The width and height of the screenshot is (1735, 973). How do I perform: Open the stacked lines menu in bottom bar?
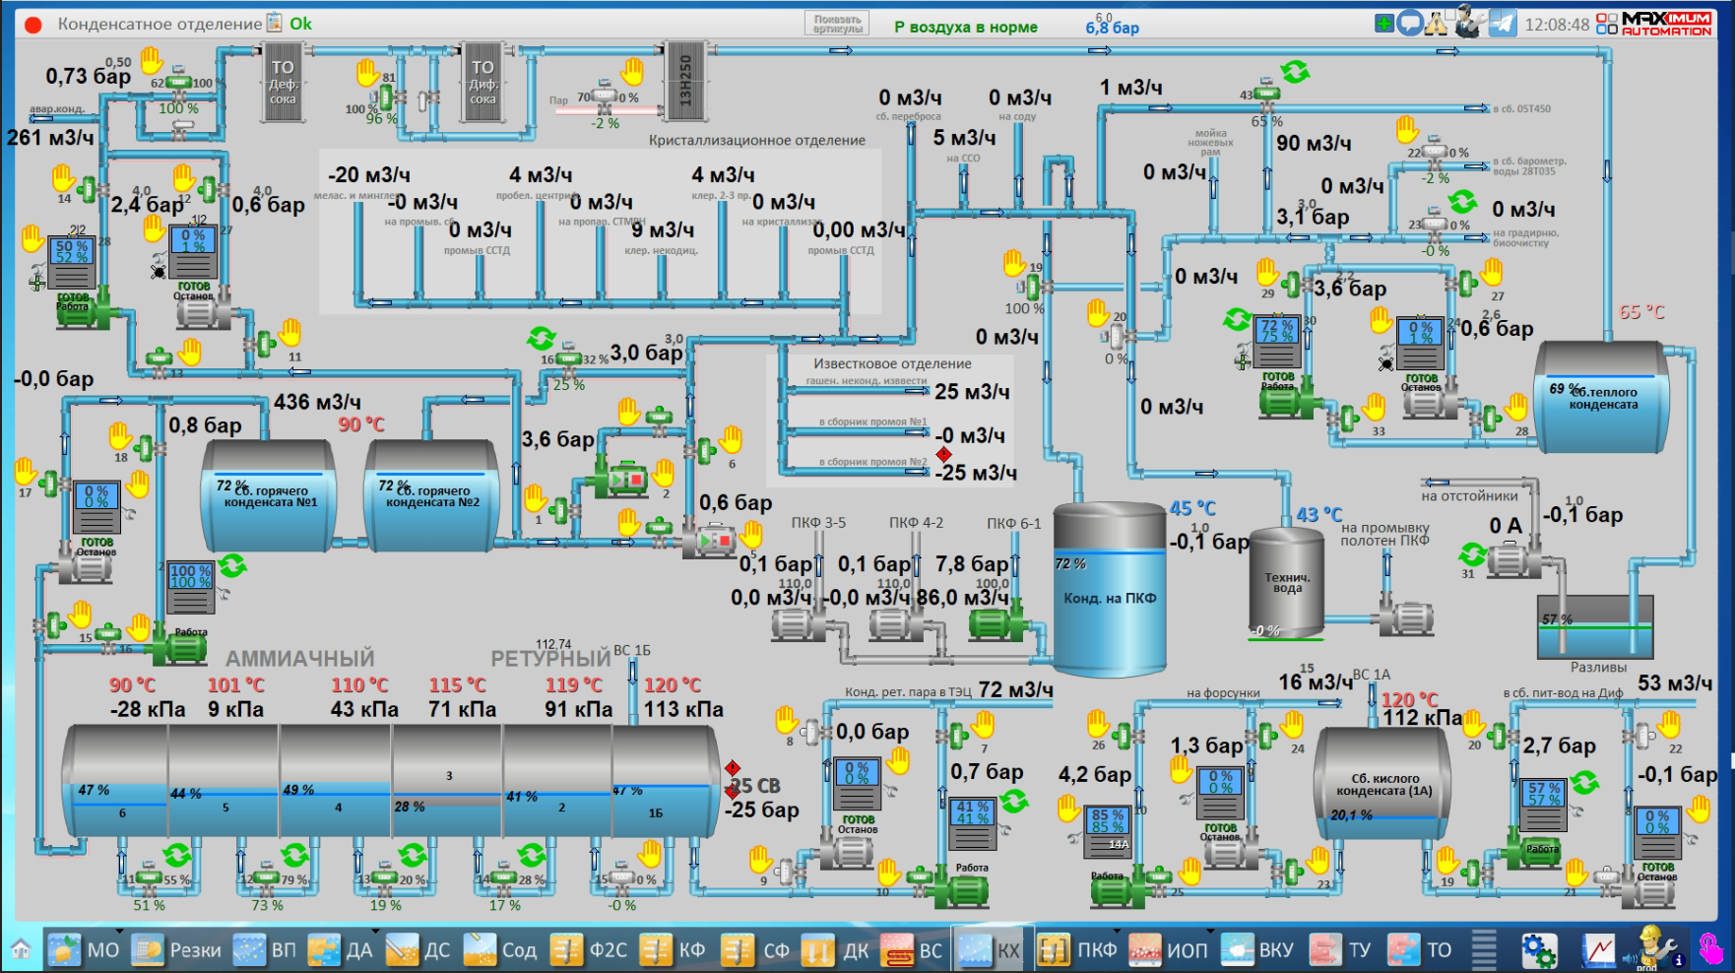coord(1484,950)
